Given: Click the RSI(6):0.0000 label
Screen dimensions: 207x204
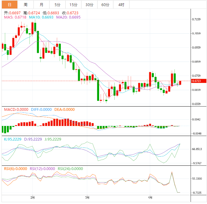Looking at the screenshot, I should pos(16,169).
